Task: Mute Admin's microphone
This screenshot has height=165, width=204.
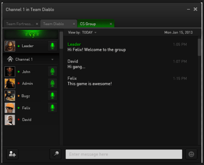Action: tap(52, 84)
